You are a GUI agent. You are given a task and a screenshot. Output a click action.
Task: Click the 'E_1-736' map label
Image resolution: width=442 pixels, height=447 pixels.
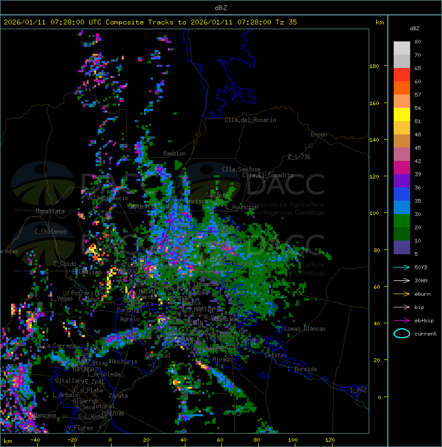point(299,157)
